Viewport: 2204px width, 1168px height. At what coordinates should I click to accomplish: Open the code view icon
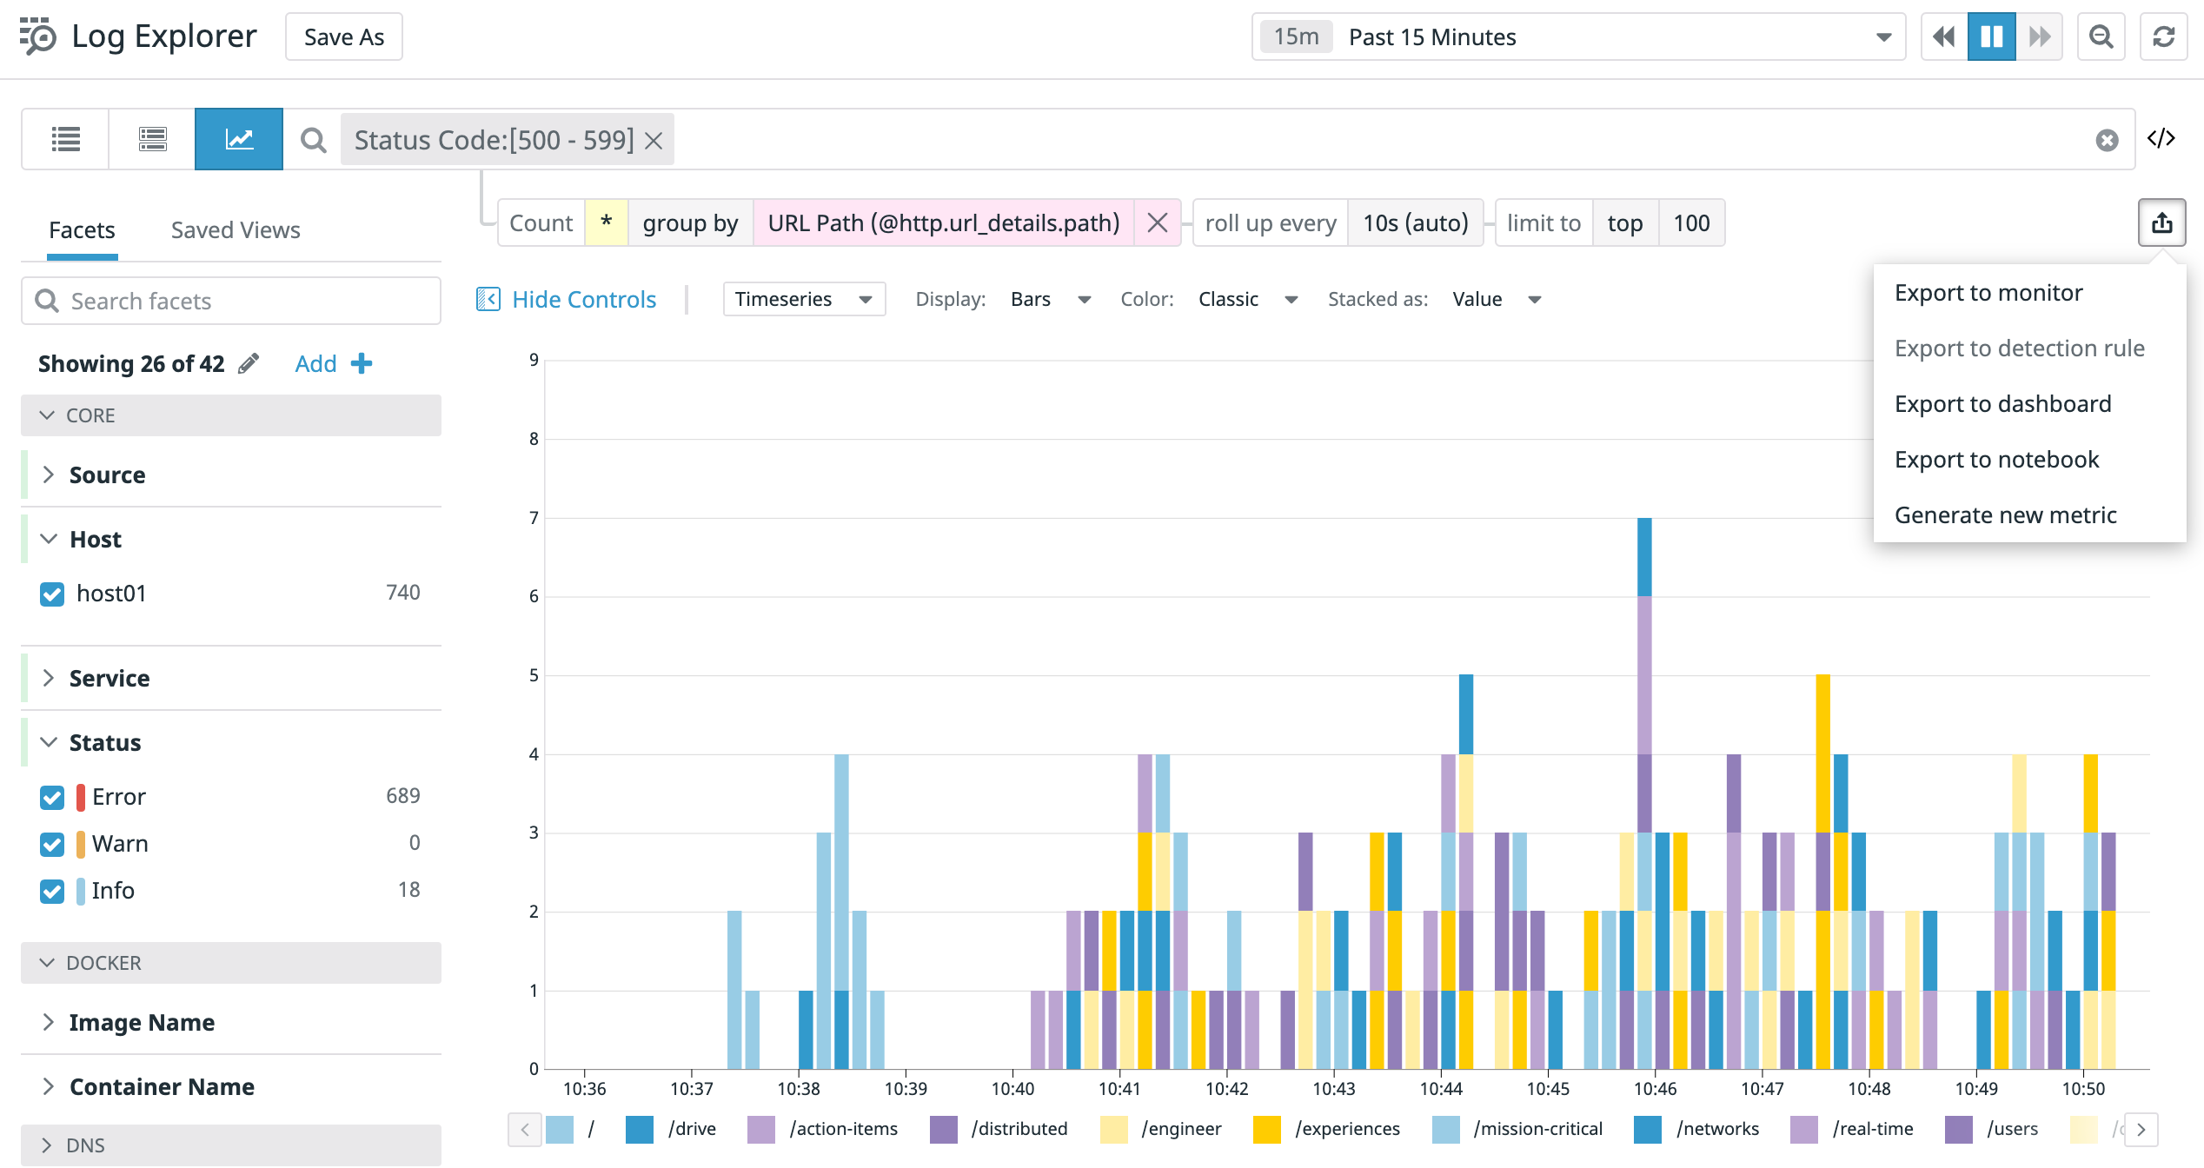tap(2161, 138)
